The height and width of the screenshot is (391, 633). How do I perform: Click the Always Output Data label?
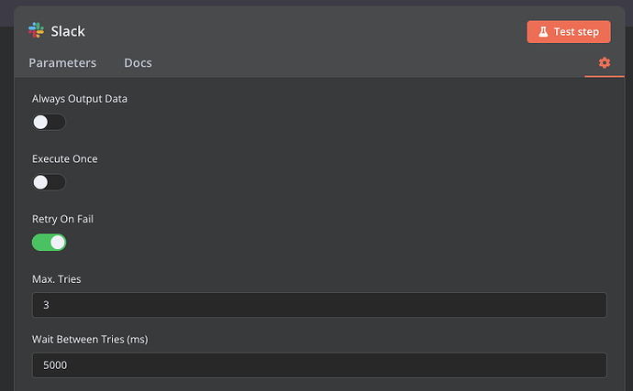click(x=79, y=99)
